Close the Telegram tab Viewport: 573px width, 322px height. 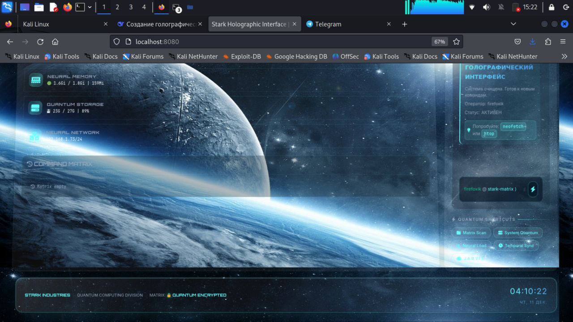pos(389,24)
